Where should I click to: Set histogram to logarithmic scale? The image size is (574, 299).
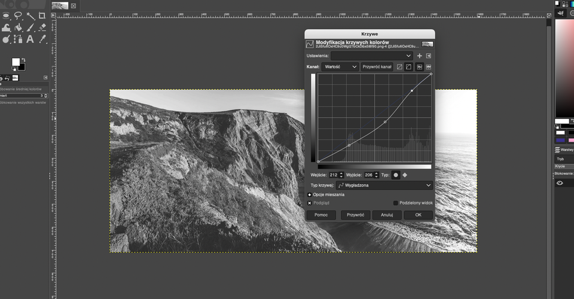pos(429,66)
